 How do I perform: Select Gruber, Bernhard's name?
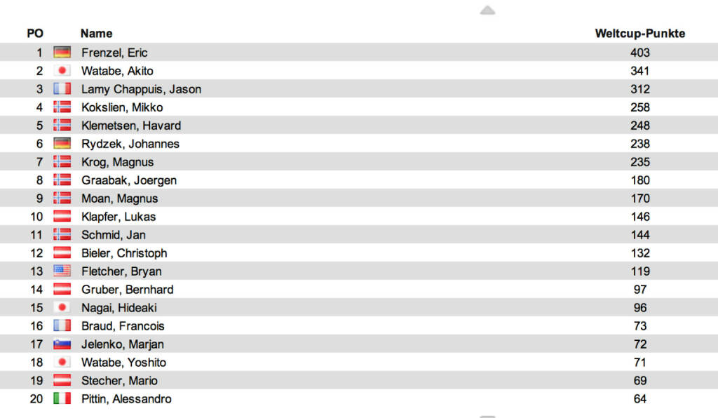pos(127,290)
